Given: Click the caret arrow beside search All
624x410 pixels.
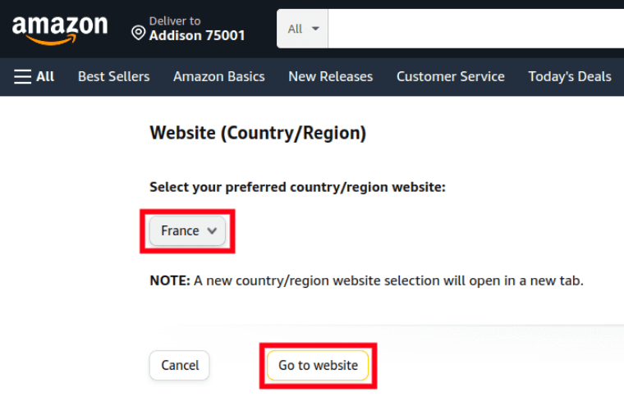Looking at the screenshot, I should click(315, 29).
